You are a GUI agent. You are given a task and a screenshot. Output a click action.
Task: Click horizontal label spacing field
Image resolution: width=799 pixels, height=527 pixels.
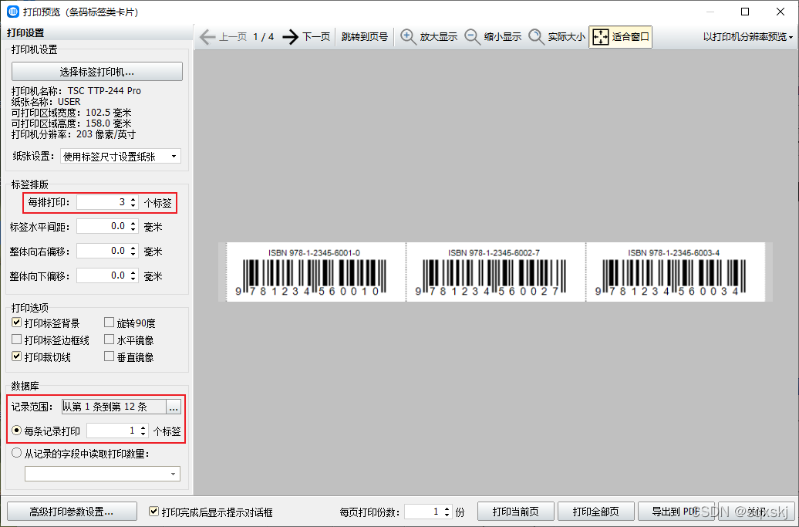pyautogui.click(x=103, y=226)
